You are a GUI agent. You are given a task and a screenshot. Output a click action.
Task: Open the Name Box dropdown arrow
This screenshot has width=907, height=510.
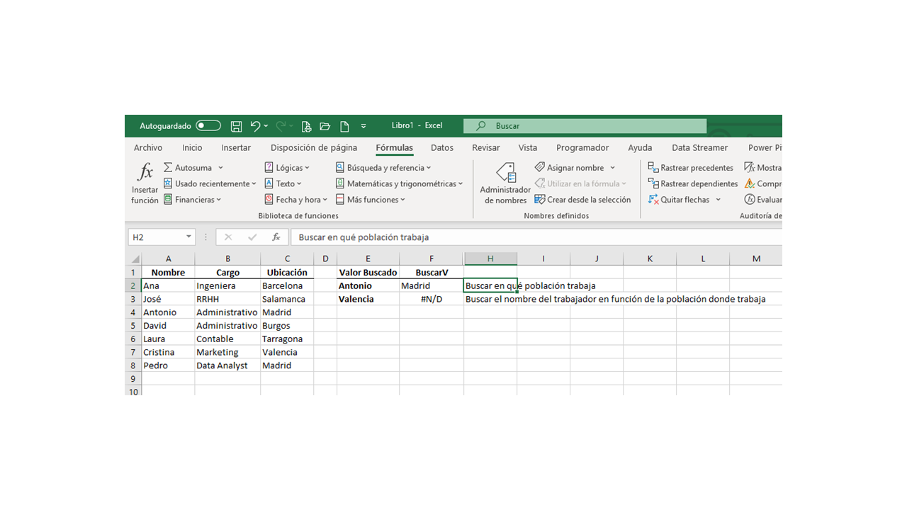click(189, 237)
